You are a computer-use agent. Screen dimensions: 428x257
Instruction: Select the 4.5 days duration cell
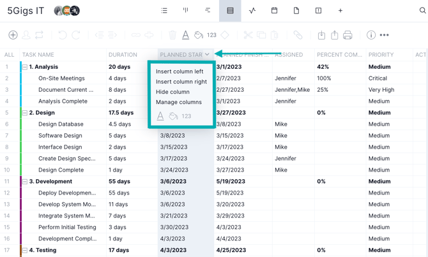coord(120,124)
